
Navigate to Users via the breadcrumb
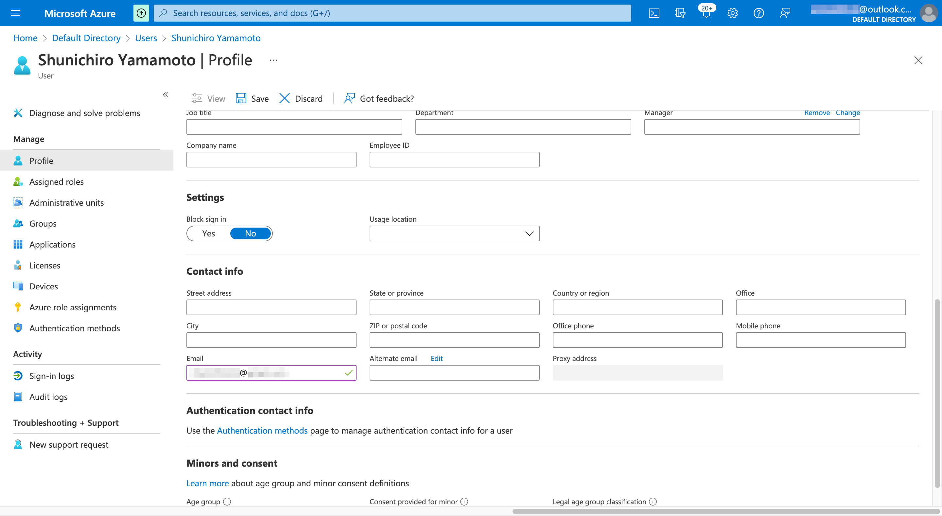pos(146,38)
